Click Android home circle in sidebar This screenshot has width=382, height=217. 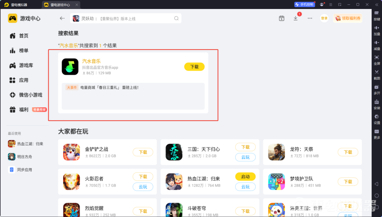click(x=376, y=195)
